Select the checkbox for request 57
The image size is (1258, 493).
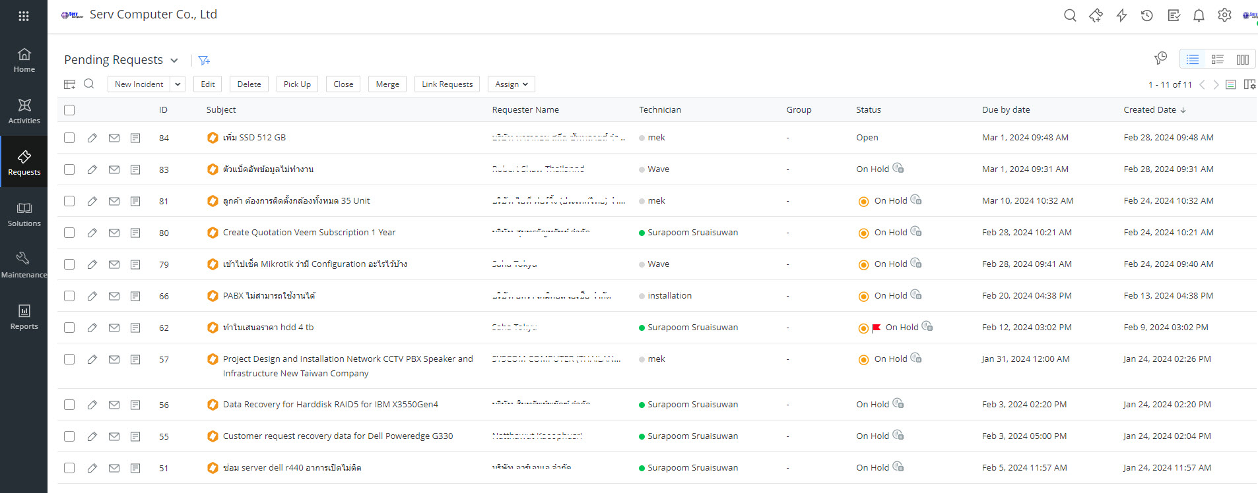click(x=69, y=359)
